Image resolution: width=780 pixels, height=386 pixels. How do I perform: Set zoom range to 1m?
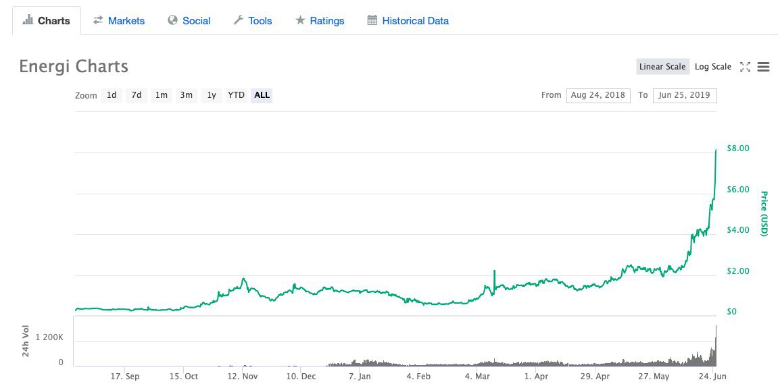click(161, 95)
